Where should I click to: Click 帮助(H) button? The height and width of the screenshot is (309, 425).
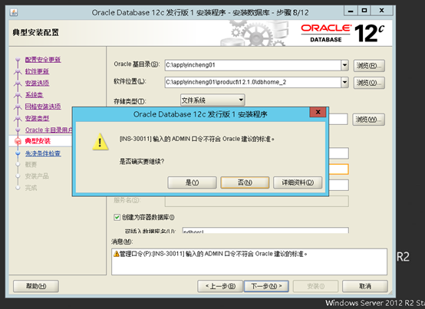(36, 286)
